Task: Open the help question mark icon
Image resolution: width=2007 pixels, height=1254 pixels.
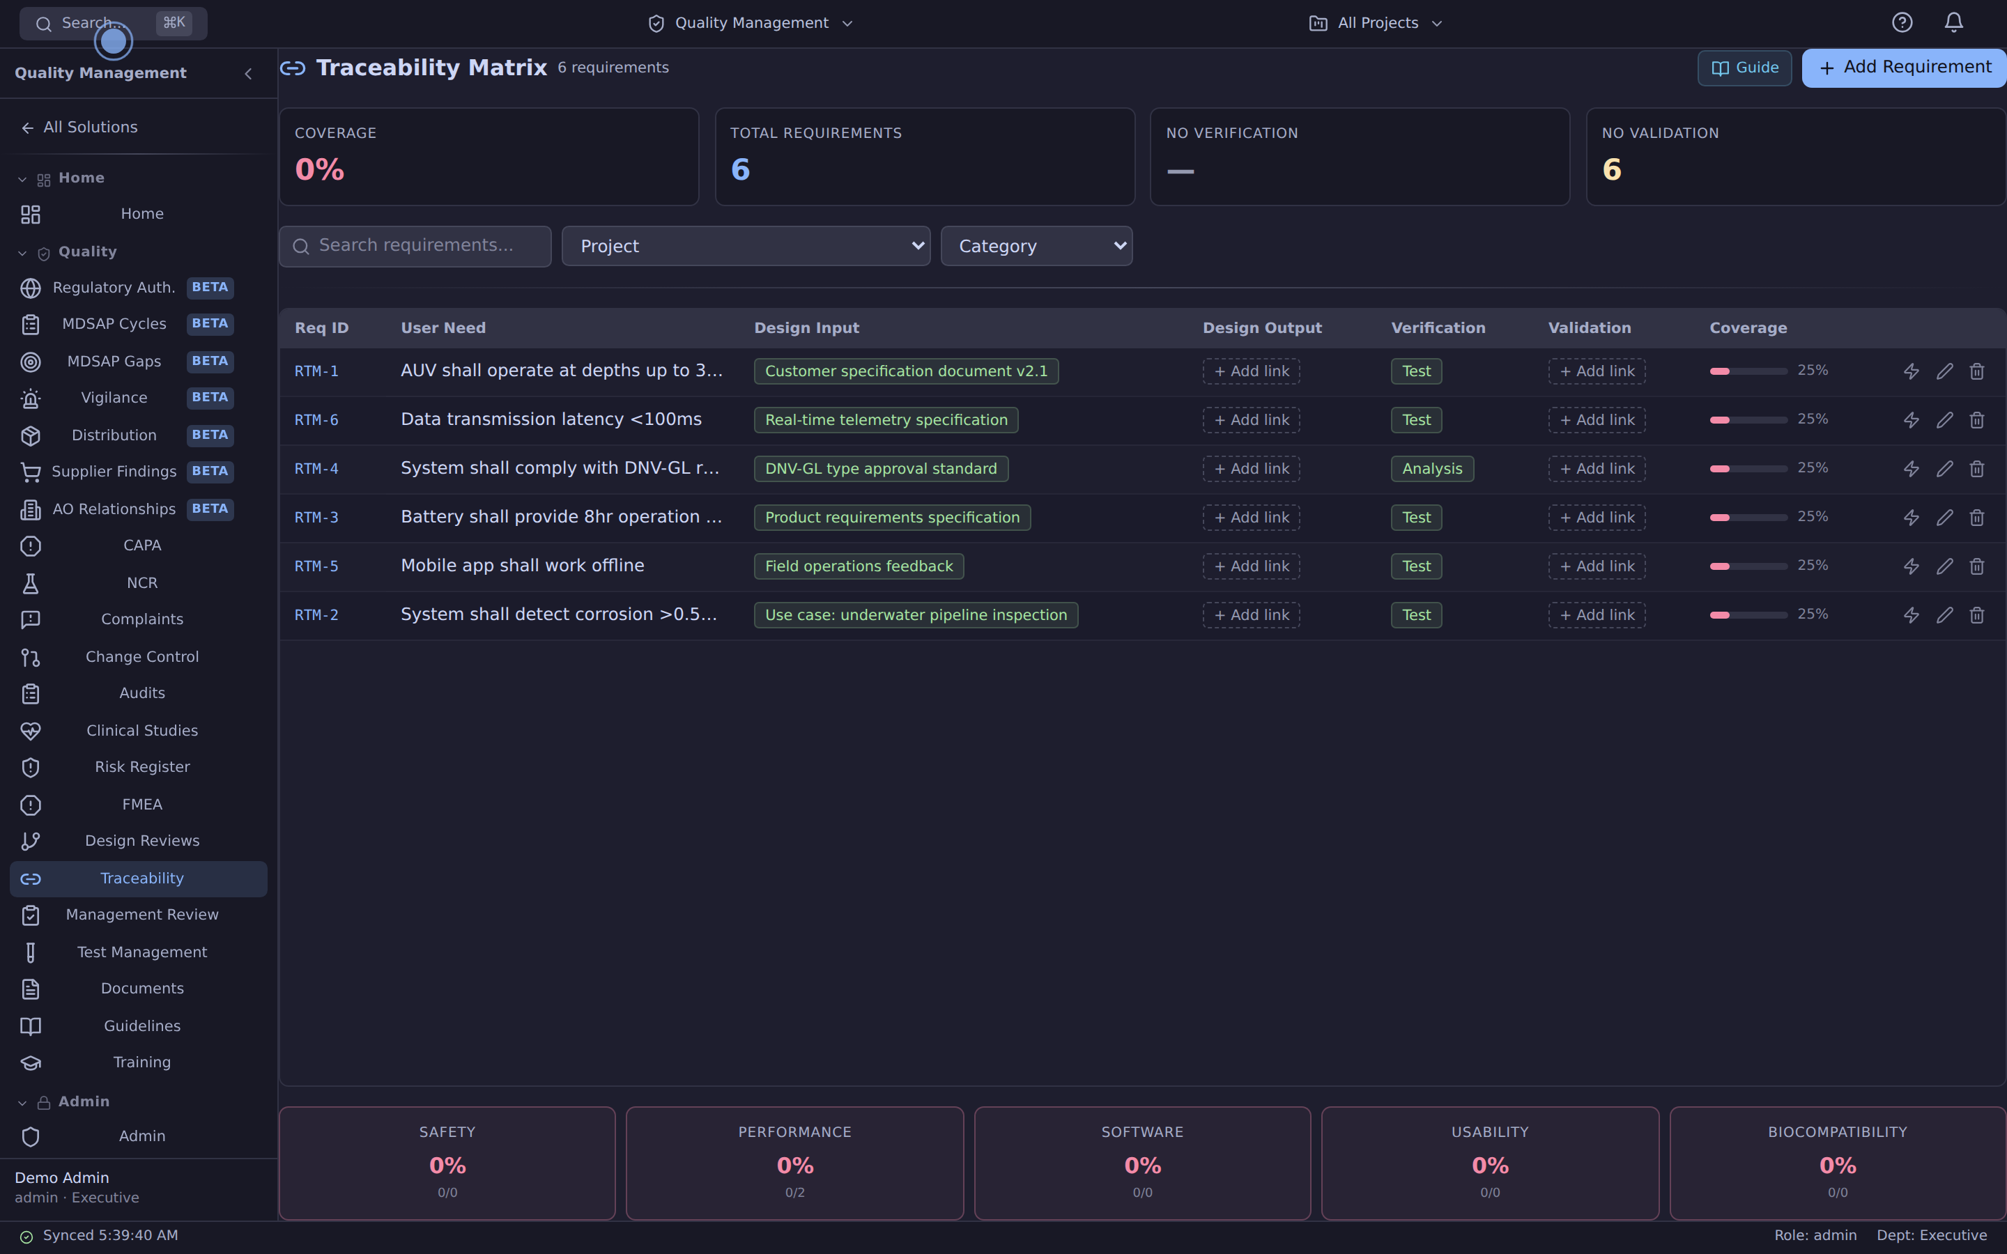Action: pos(1902,22)
